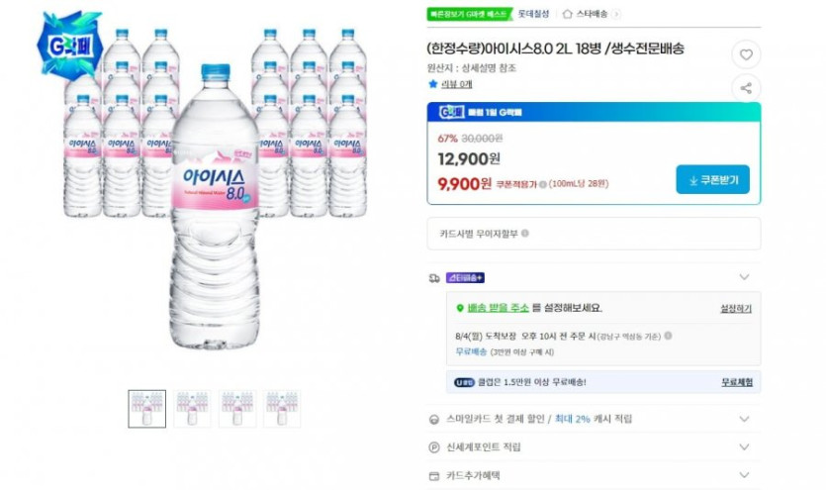Click the green location pin icon
This screenshot has width=826, height=490.
[x=460, y=308]
